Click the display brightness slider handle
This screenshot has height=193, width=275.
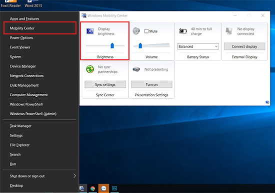pos(112,45)
